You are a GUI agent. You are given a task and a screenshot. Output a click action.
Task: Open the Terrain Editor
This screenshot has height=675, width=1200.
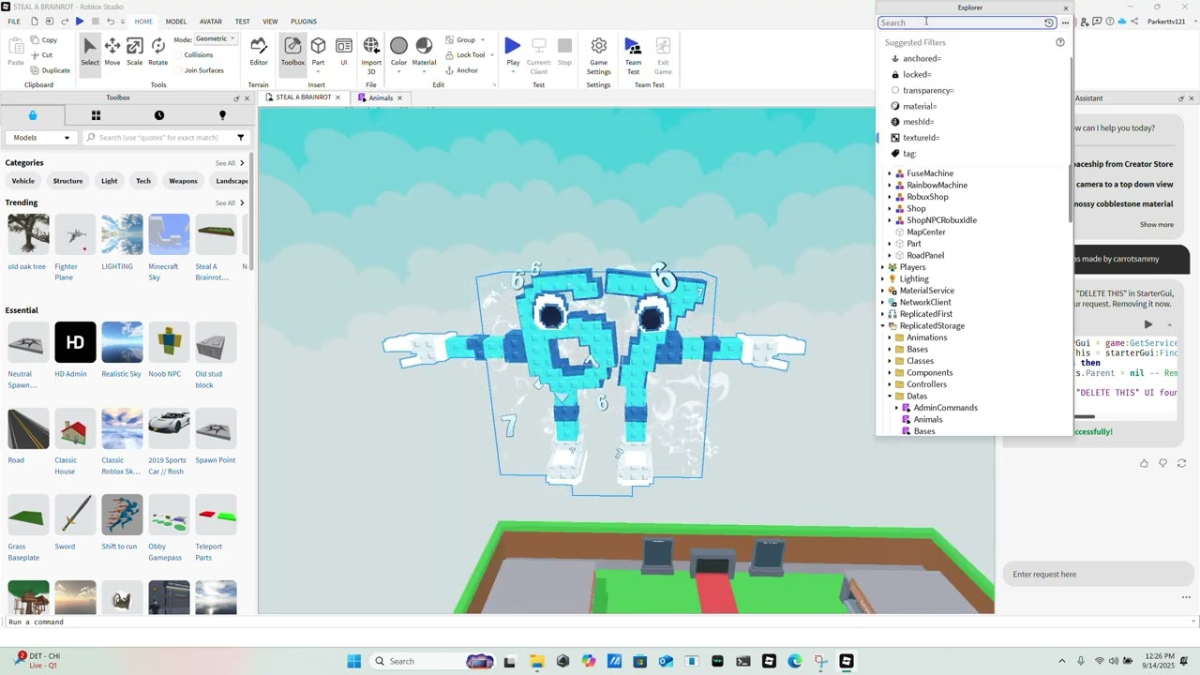click(258, 52)
